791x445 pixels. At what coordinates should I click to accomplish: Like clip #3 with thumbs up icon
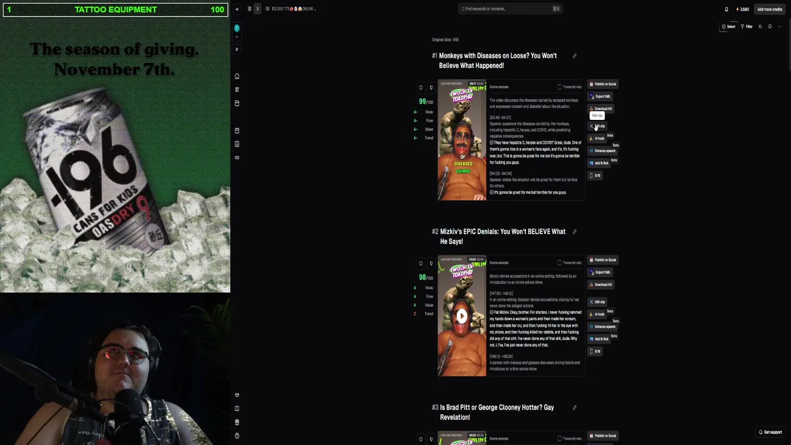(x=421, y=439)
